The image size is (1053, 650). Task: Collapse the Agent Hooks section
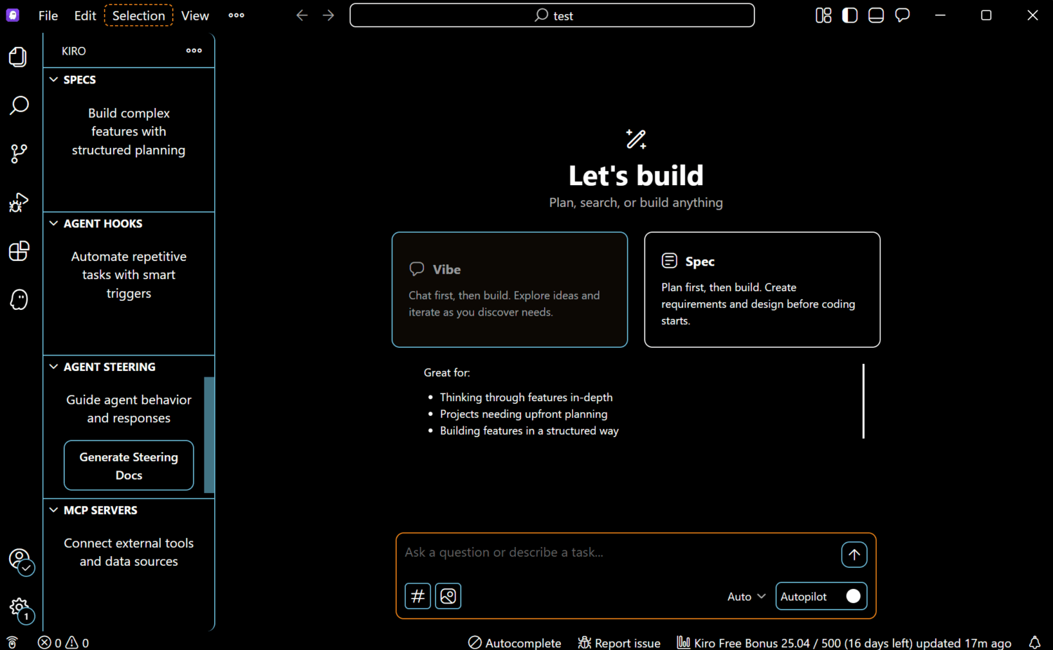point(54,224)
